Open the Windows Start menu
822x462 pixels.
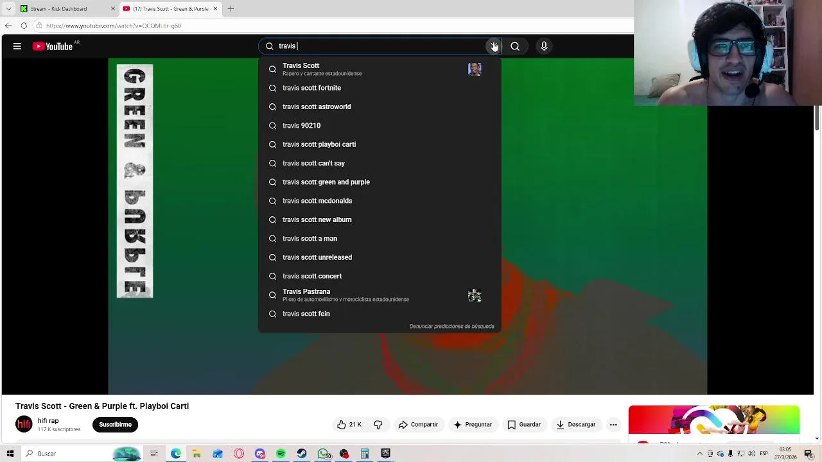10,454
